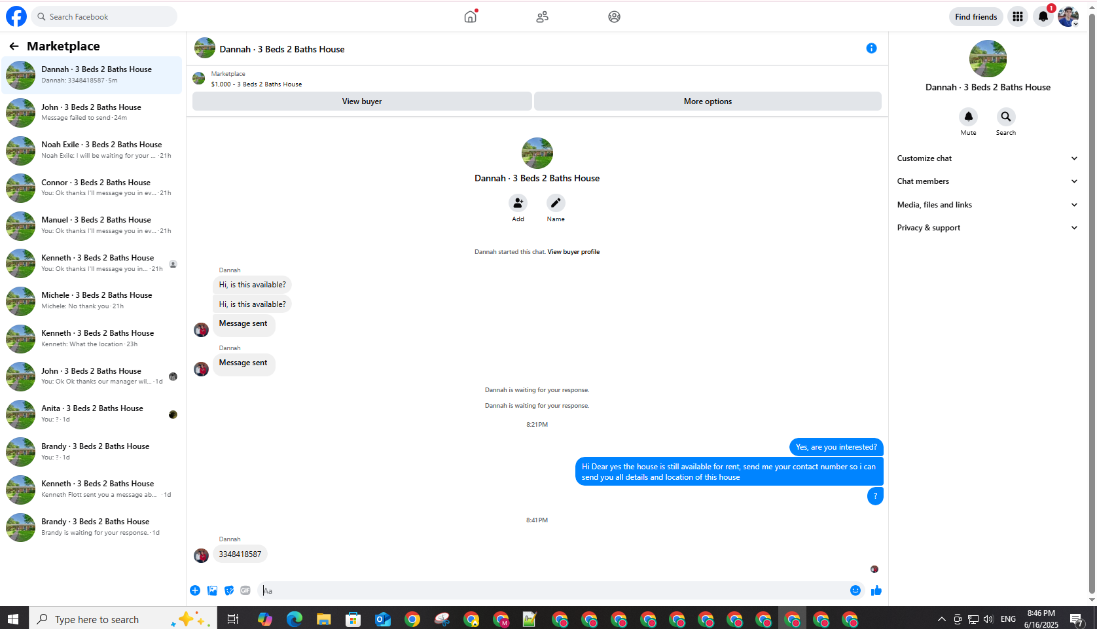This screenshot has height=629, width=1097.
Task: Click the Search Facebook field
Action: [104, 16]
